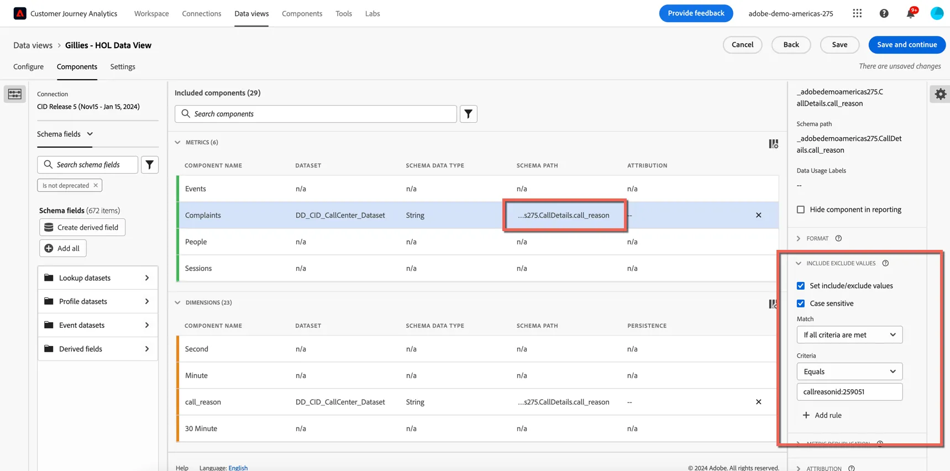
Task: Open the Schema fields dropdown
Action: 65,134
